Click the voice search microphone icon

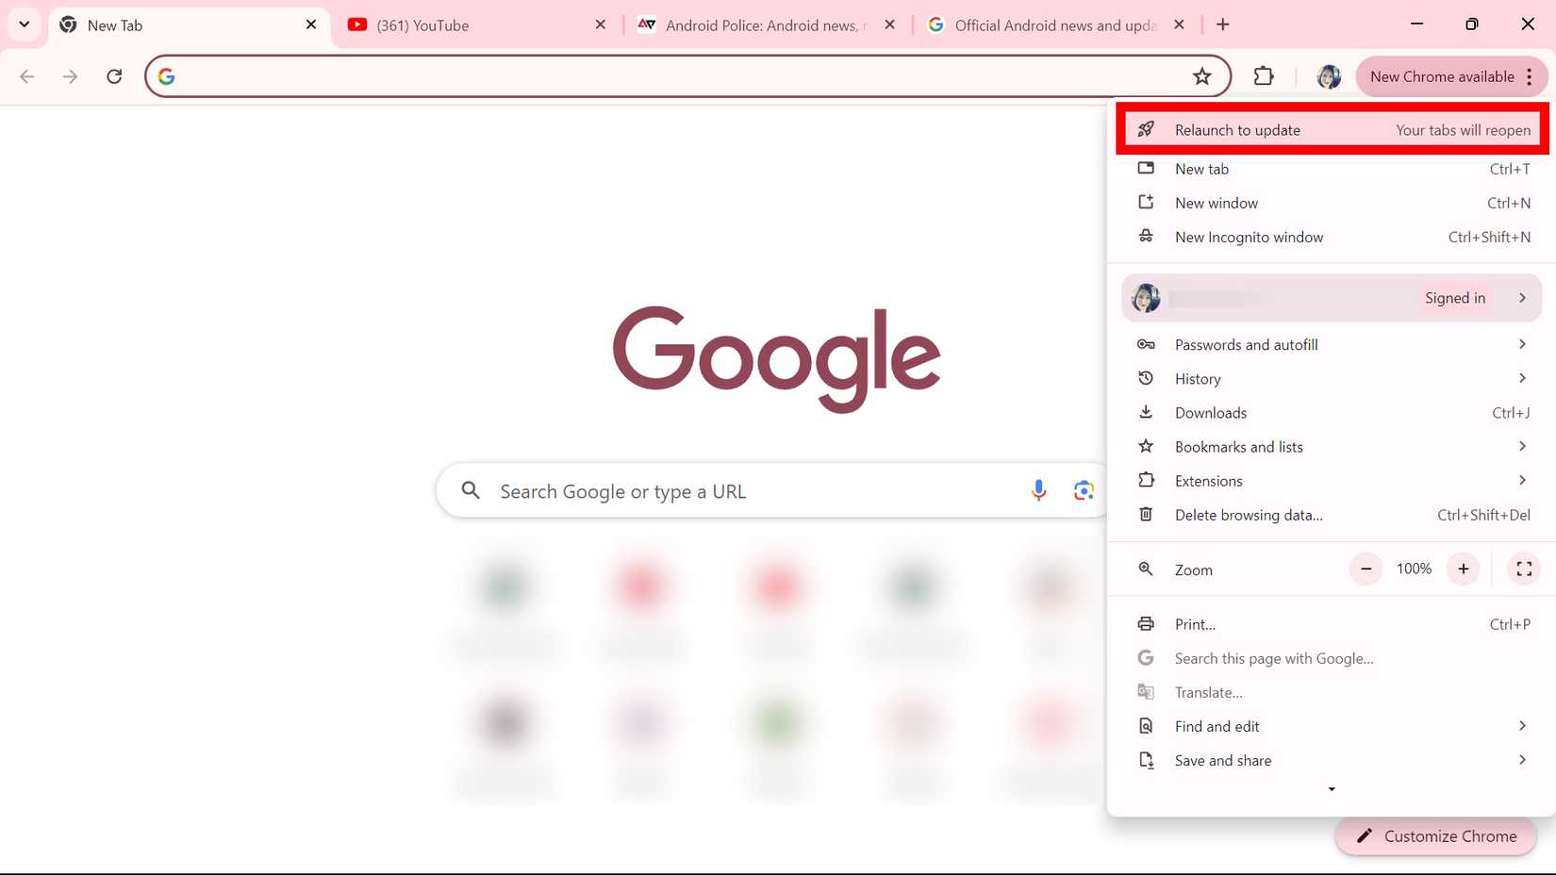point(1038,490)
